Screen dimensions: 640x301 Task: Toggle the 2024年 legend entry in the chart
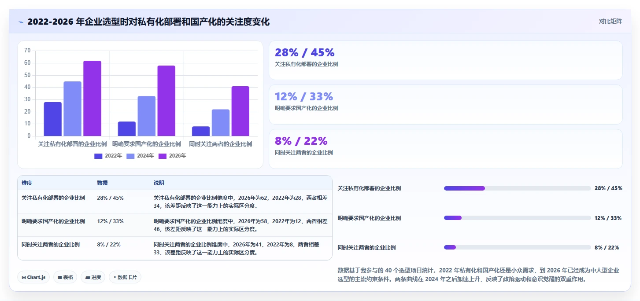pyautogui.click(x=141, y=156)
